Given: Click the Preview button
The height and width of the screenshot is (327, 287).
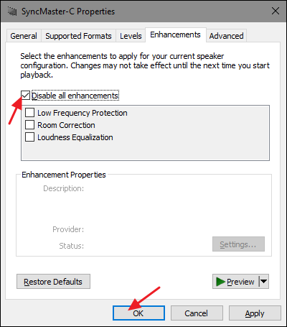Looking at the screenshot, I should [x=235, y=282].
